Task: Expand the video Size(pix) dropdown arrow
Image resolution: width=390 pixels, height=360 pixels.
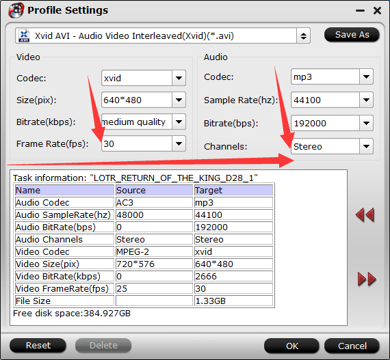Action: [179, 100]
